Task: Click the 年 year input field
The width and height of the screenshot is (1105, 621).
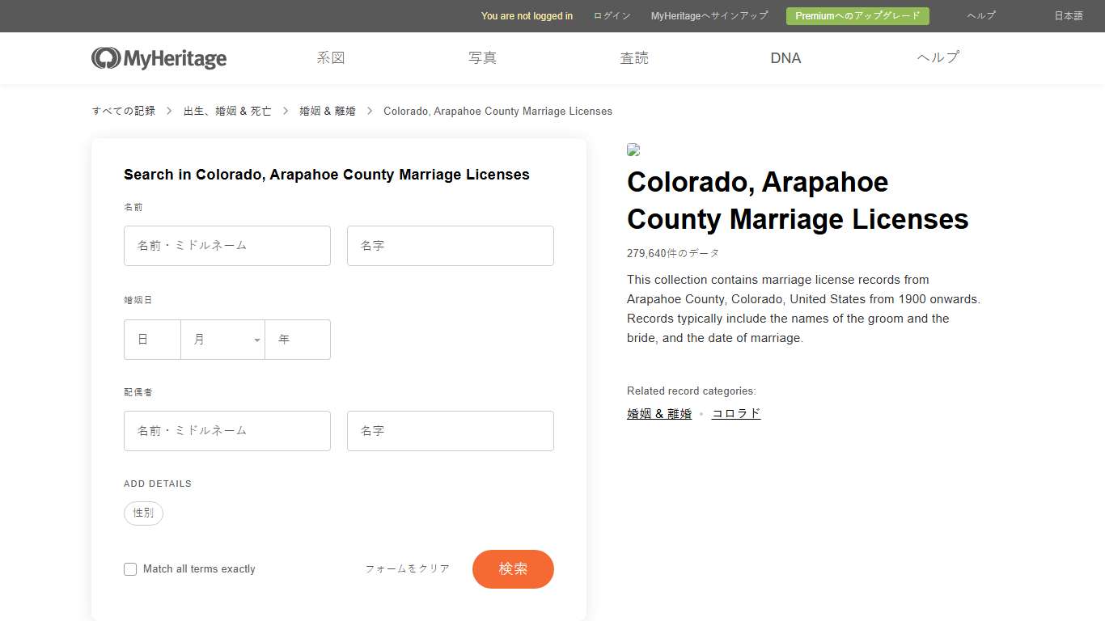Action: pyautogui.click(x=297, y=339)
